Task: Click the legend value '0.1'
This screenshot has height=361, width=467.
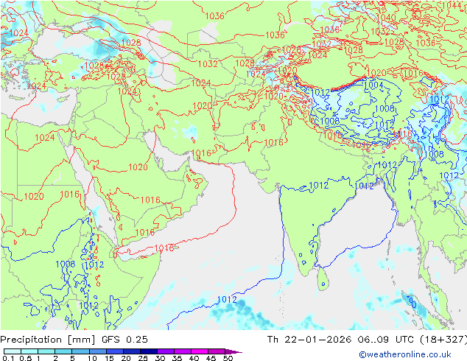Action: 7,358
